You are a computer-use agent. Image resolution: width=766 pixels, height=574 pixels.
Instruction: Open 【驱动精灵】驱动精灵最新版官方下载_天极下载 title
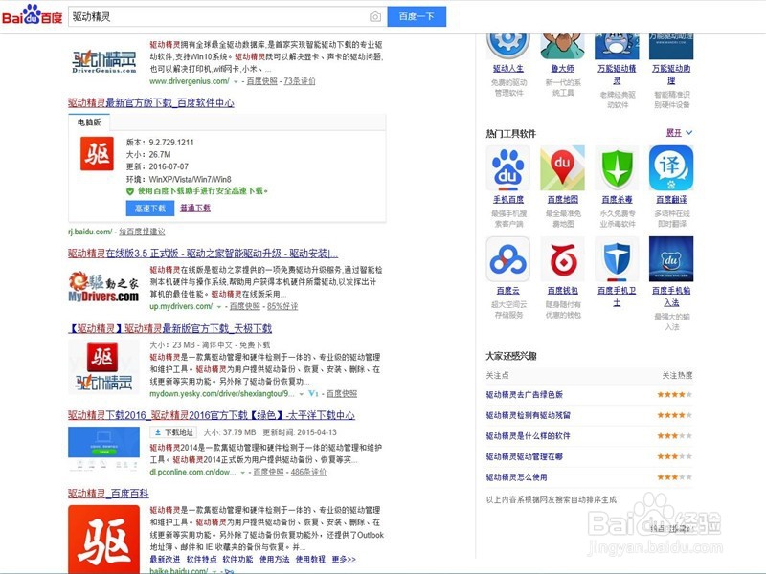click(x=170, y=328)
